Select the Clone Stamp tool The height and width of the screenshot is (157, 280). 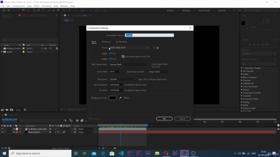53,10
